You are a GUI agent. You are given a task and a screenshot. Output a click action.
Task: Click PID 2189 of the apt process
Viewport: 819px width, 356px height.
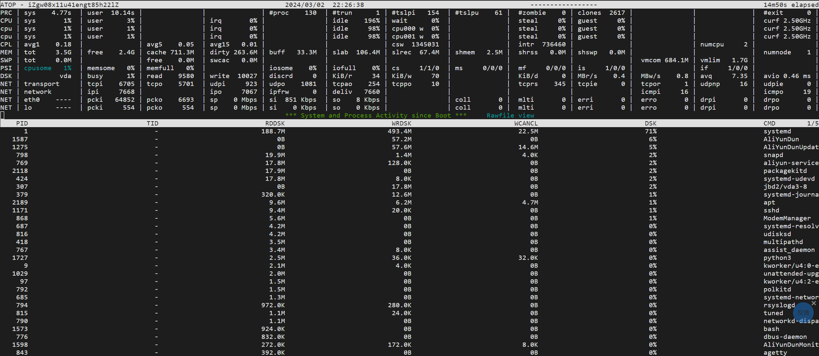20,202
